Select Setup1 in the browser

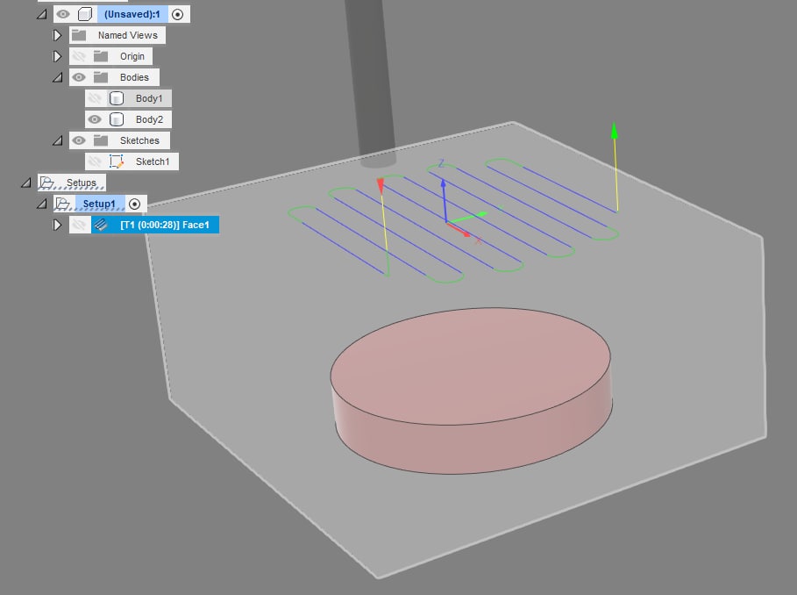pos(99,204)
